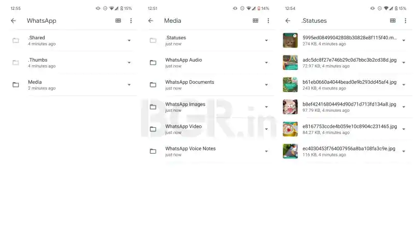The width and height of the screenshot is (417, 236).
Task: Go back from the Media folder screen
Action: [x=151, y=21]
